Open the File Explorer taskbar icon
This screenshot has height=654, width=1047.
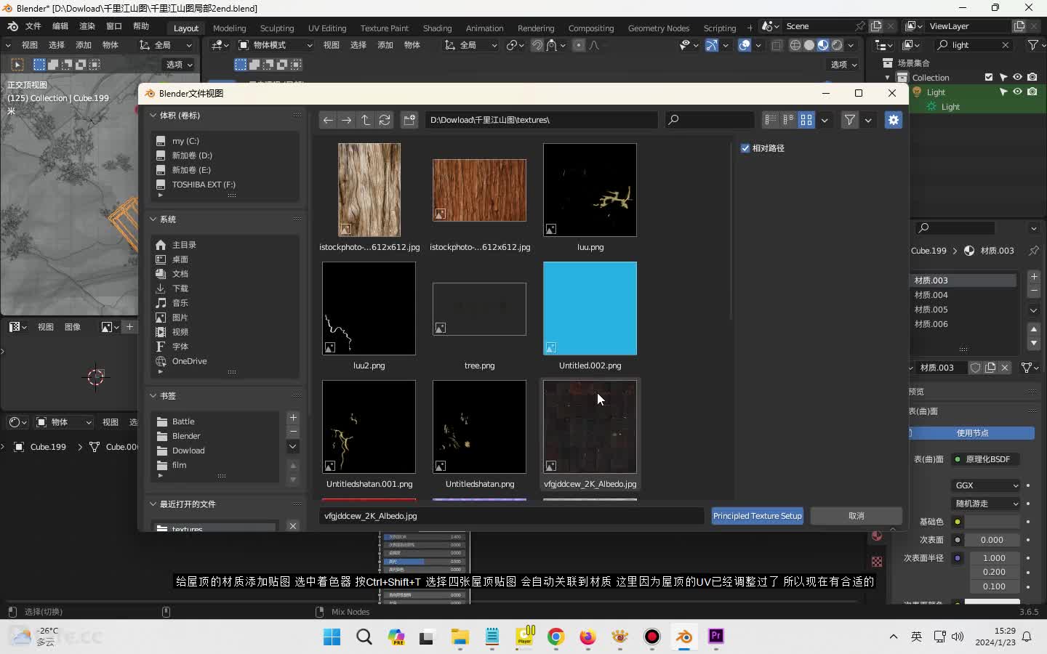460,637
